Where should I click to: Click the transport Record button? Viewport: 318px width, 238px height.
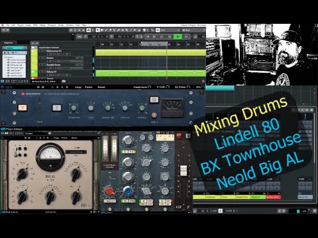[186, 36]
